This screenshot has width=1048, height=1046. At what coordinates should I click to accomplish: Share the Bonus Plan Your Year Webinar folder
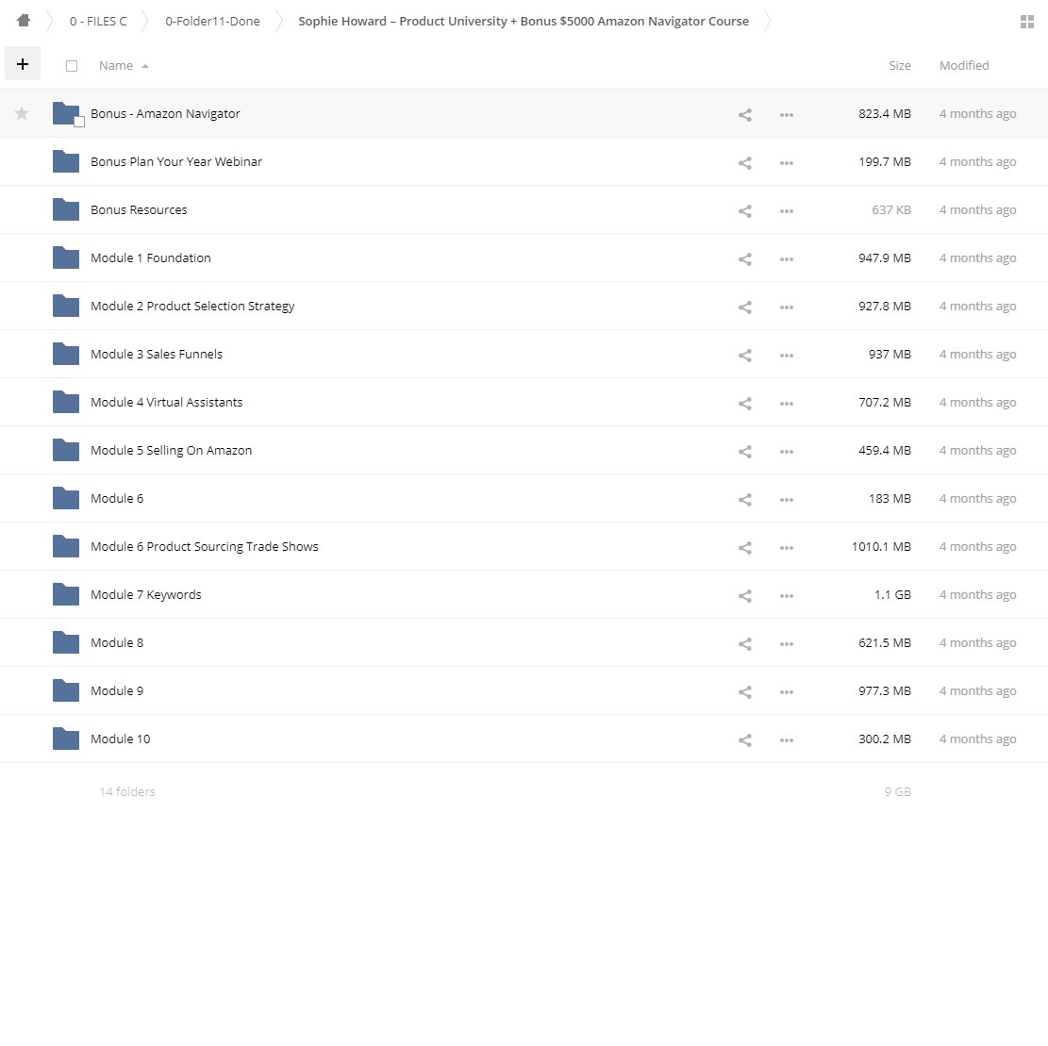click(744, 163)
